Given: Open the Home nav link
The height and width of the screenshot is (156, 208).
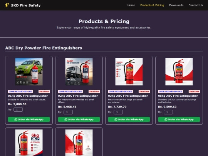Looking at the screenshot, I should coord(131,5).
